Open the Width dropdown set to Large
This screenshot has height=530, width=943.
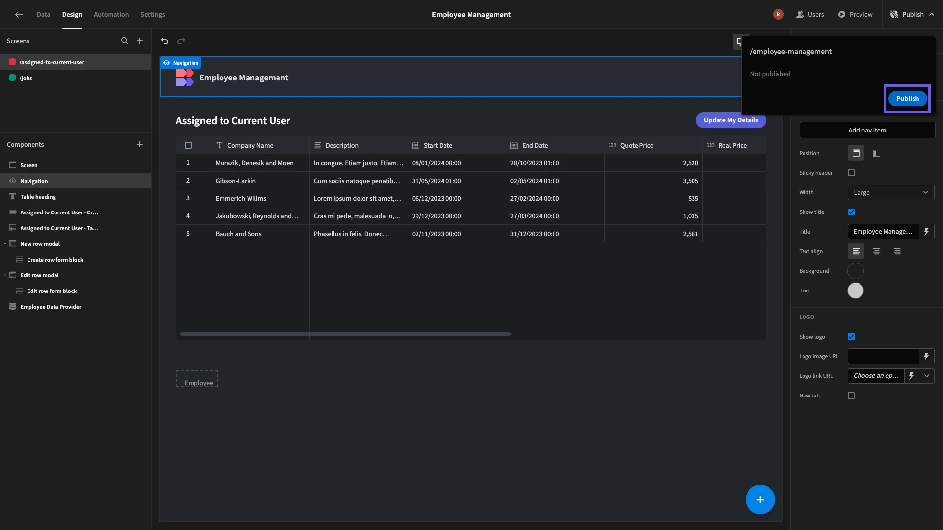891,192
